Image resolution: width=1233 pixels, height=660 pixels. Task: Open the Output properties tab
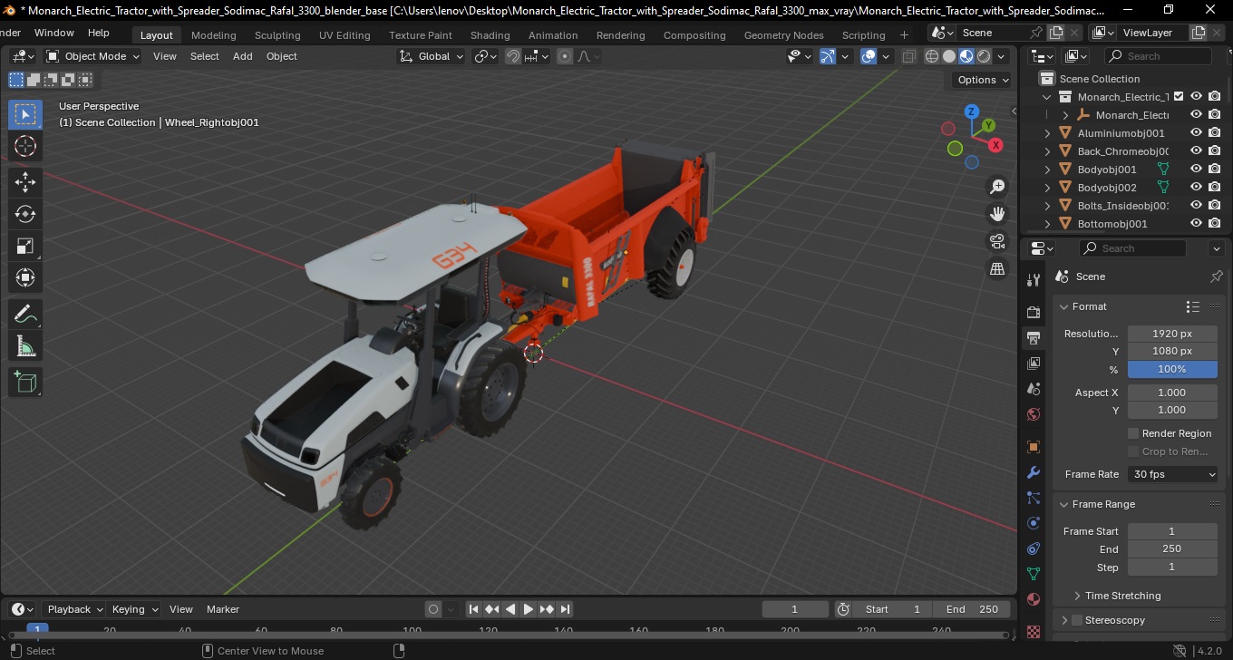point(1034,337)
